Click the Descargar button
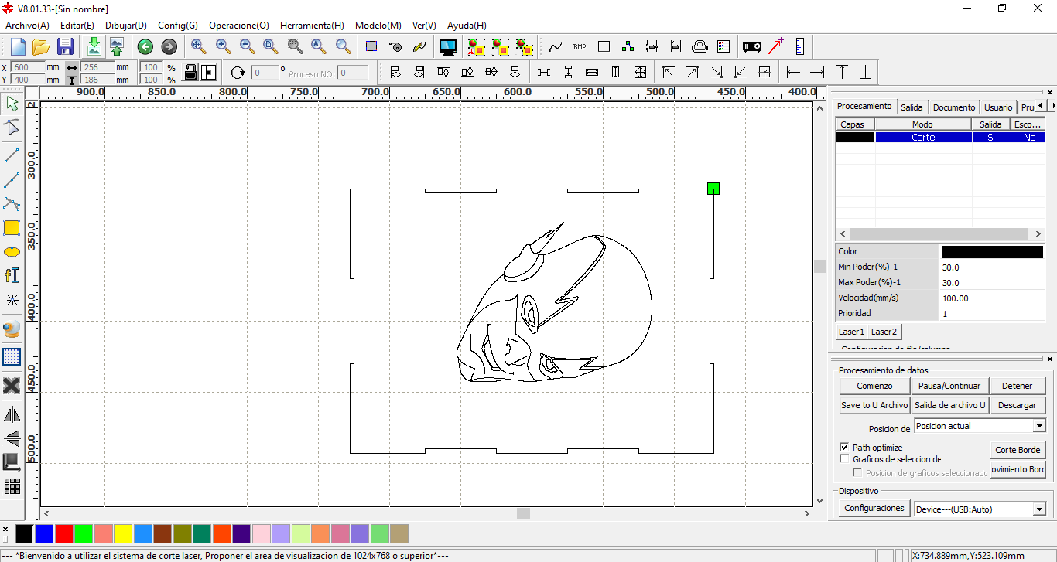The height and width of the screenshot is (562, 1057). (1017, 405)
